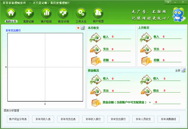
Task: Show the 本年消费曲线 chart
Action: pyautogui.click(x=168, y=119)
